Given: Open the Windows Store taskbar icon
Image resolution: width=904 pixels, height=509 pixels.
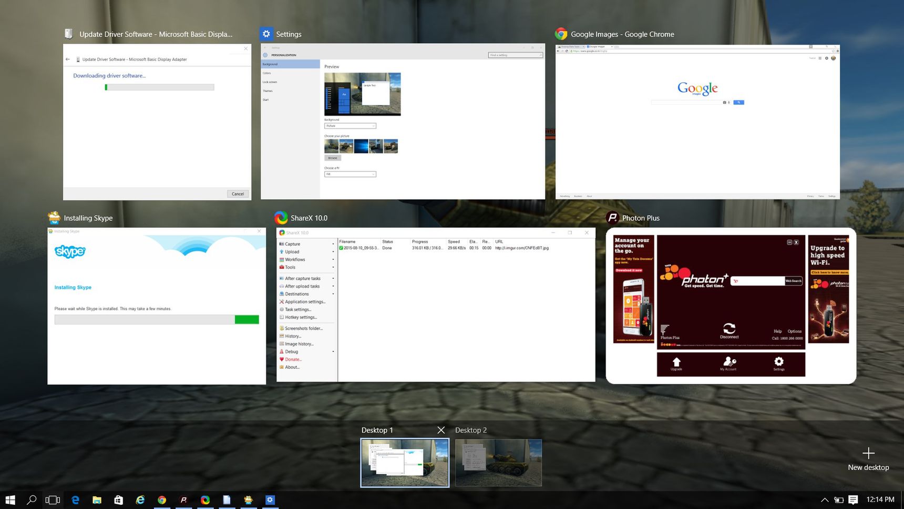Looking at the screenshot, I should click(x=118, y=500).
